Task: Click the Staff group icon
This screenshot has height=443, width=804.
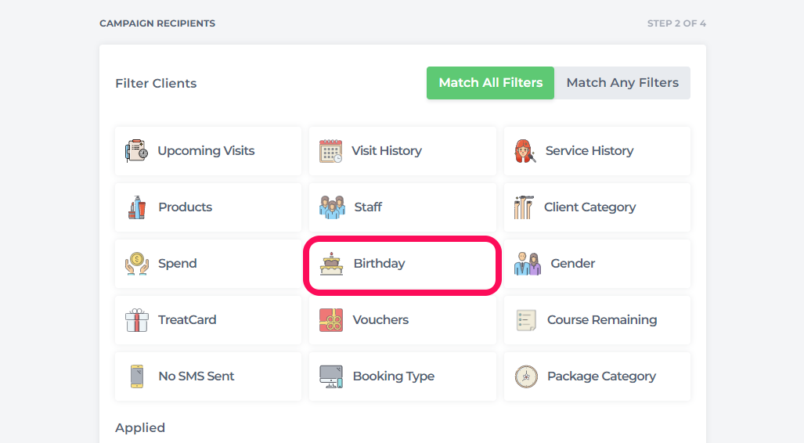Action: pyautogui.click(x=332, y=207)
